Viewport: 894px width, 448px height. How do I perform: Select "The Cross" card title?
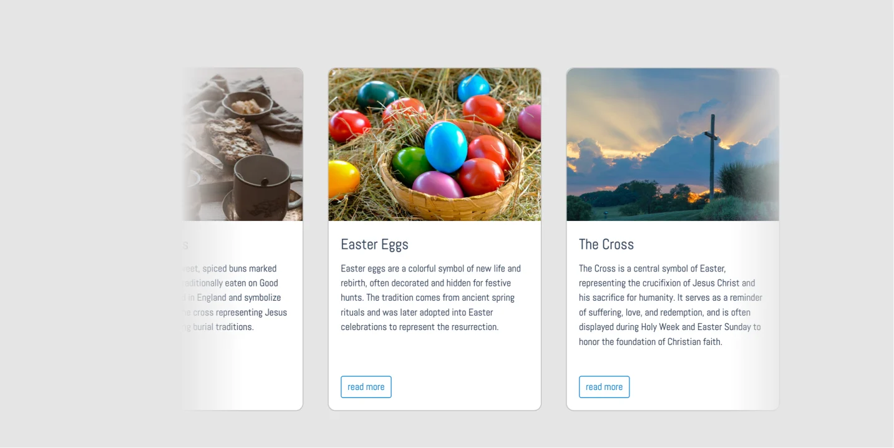606,245
